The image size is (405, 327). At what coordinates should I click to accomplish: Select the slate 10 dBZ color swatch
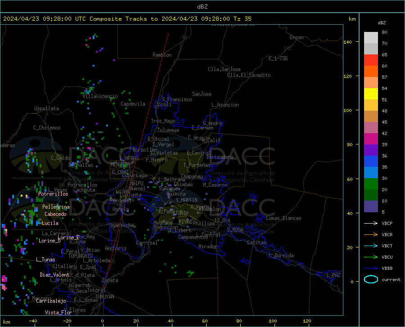[x=371, y=206]
